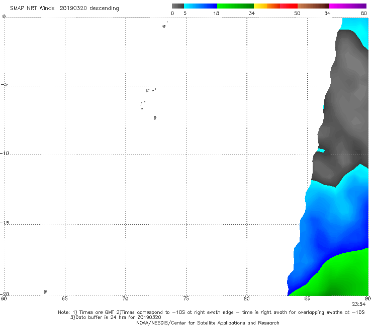Click the colorbar label '34'
372x326 pixels.
[x=252, y=14]
